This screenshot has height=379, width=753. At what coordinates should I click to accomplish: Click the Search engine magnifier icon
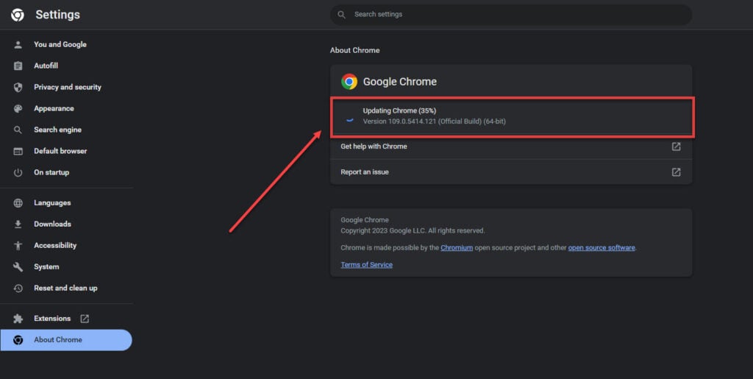[x=18, y=130]
